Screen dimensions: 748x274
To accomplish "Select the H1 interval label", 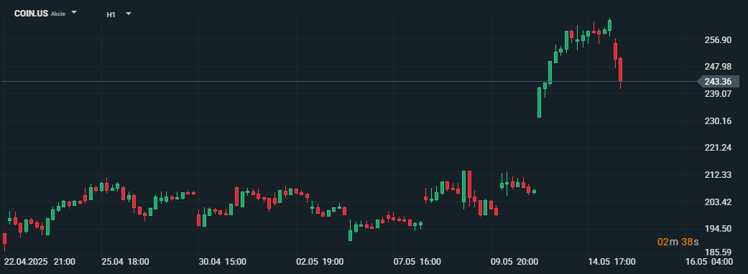I will pyautogui.click(x=111, y=14).
